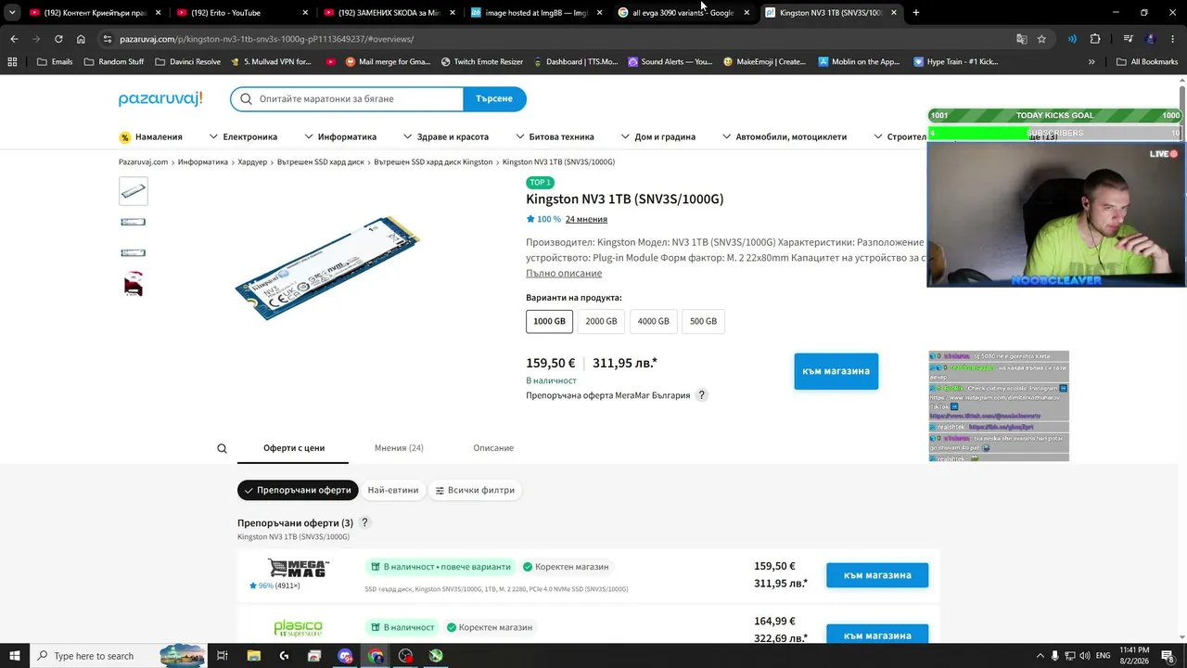The height and width of the screenshot is (668, 1187).
Task: Select the 4000 GB variant
Action: (653, 321)
